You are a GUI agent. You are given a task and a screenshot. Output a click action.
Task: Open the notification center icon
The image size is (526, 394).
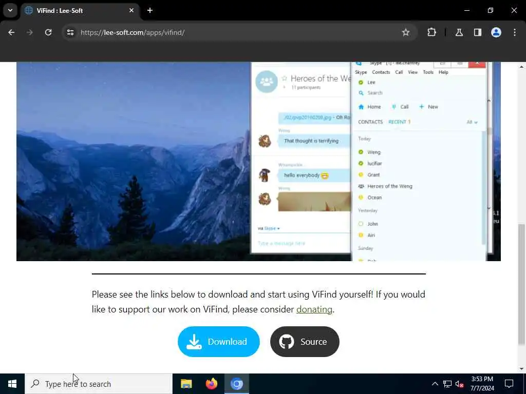point(509,384)
